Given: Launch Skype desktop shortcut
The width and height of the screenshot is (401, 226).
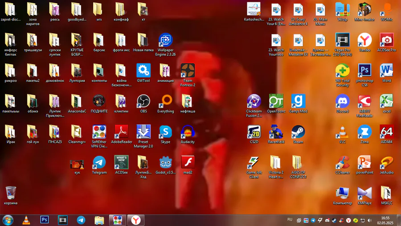Looking at the screenshot, I should point(165,132).
